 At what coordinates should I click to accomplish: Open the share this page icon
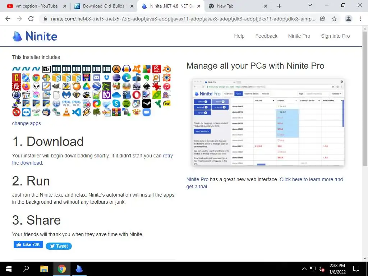(323, 19)
